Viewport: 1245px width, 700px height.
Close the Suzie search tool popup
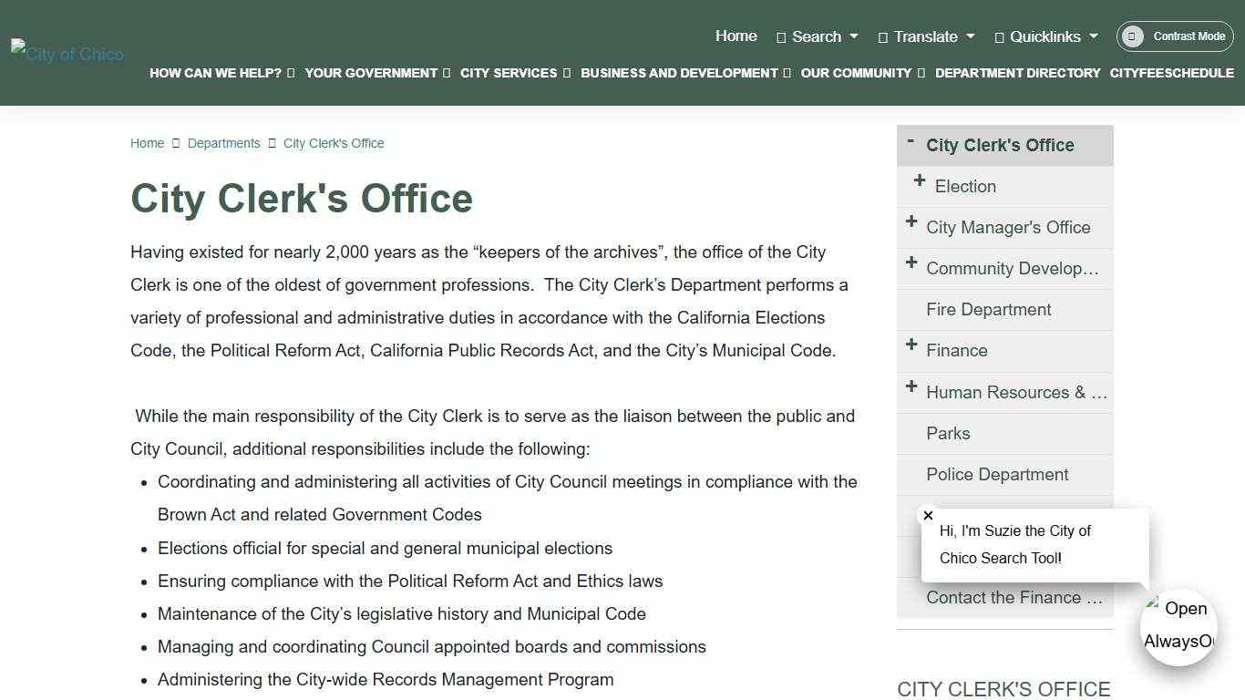tap(928, 515)
